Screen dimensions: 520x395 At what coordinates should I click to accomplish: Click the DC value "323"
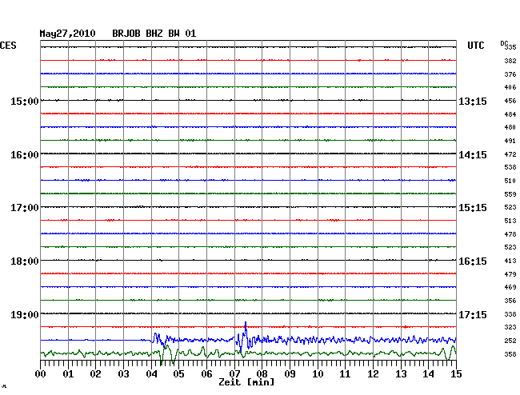click(510, 327)
